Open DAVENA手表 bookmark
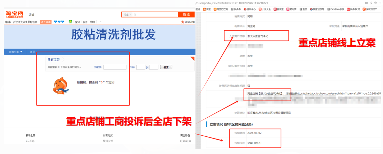The width and height of the screenshot is (383, 154). point(336,9)
